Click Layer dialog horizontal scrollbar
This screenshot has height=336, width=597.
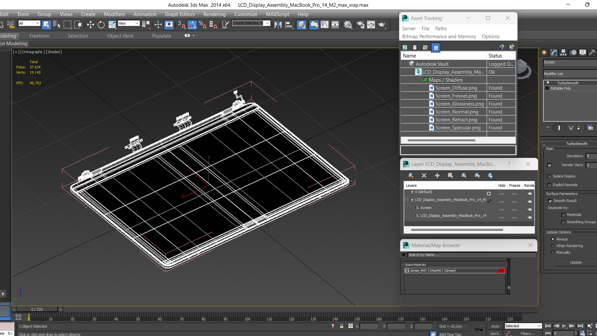457,230
